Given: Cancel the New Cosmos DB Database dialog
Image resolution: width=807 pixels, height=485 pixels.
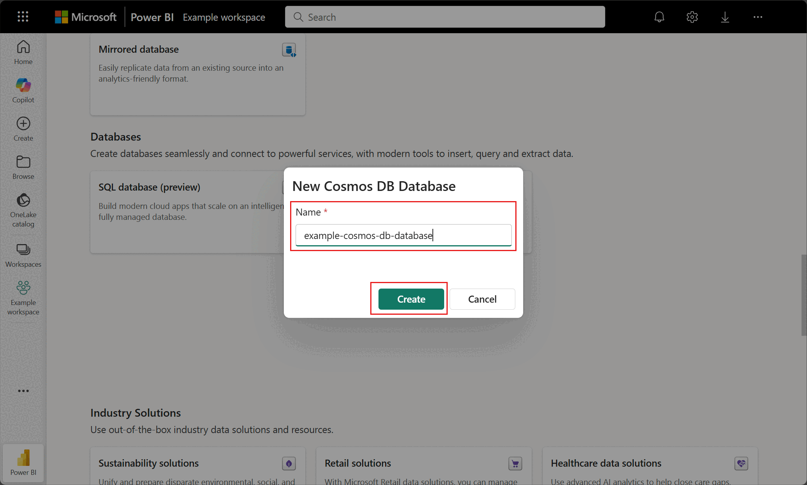Looking at the screenshot, I should (482, 299).
